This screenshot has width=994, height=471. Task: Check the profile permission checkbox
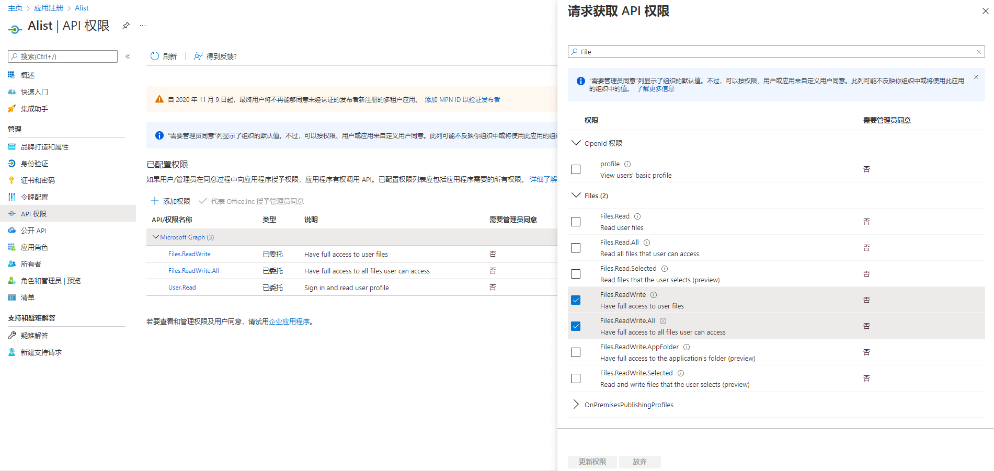click(576, 169)
